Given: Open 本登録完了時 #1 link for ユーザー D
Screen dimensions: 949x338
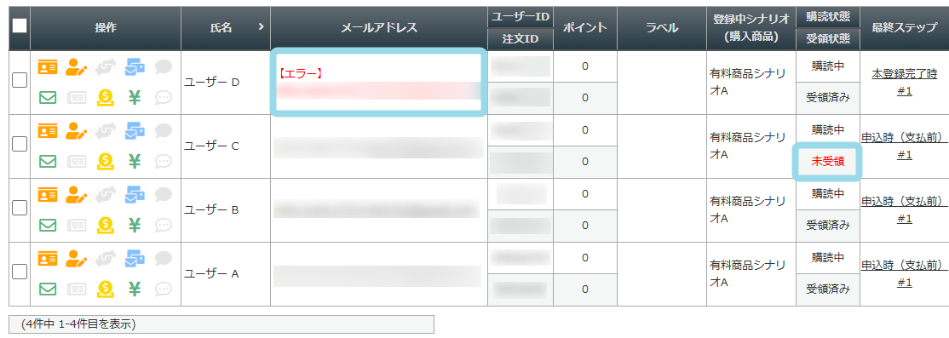Looking at the screenshot, I should pos(904,83).
